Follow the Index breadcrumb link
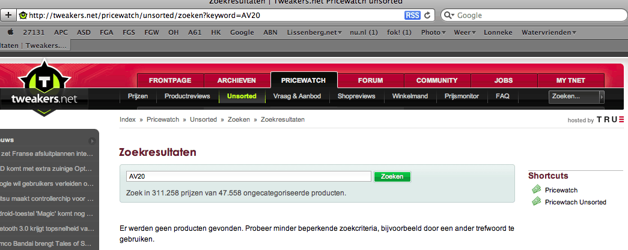Viewport: 628px width, 250px height. 127,119
